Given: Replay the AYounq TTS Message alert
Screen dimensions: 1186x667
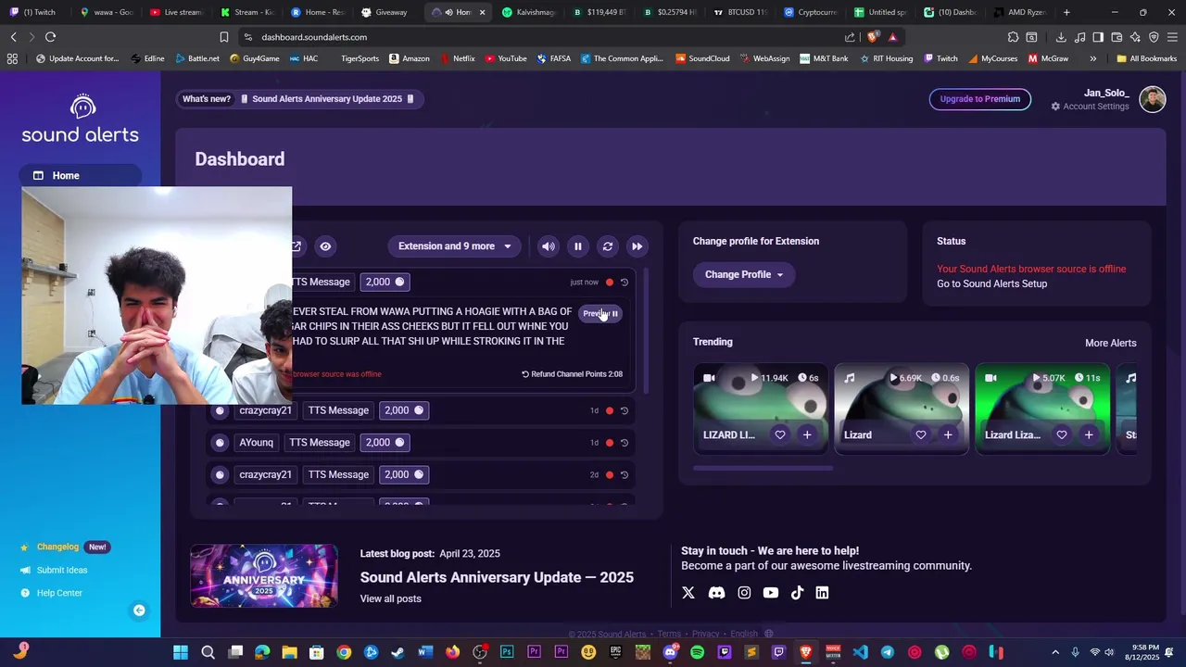Looking at the screenshot, I should coord(625,443).
